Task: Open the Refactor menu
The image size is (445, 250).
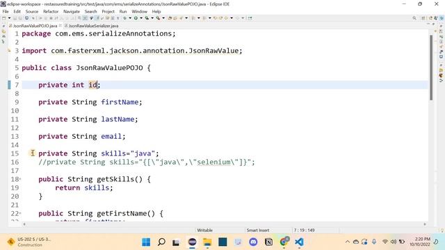Action: click(x=51, y=11)
